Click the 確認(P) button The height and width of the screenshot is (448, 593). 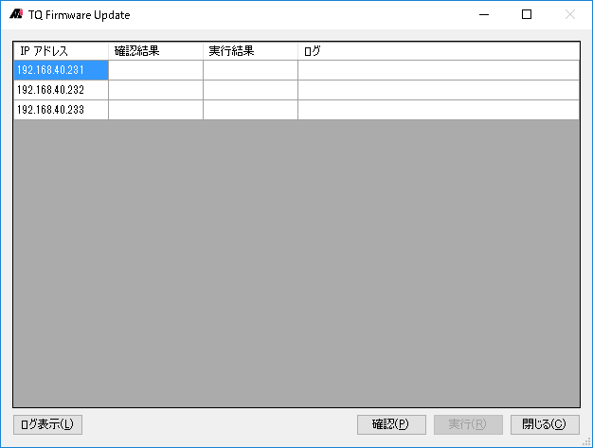coord(391,424)
